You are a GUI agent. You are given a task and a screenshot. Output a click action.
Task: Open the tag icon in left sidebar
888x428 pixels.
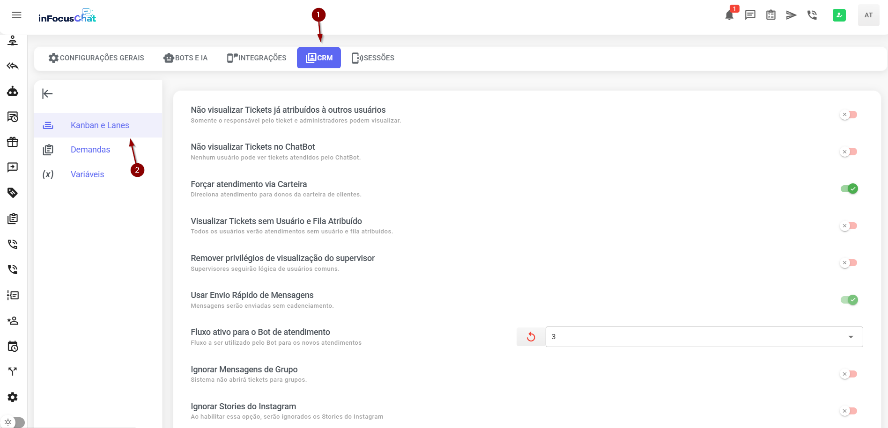[x=13, y=193]
